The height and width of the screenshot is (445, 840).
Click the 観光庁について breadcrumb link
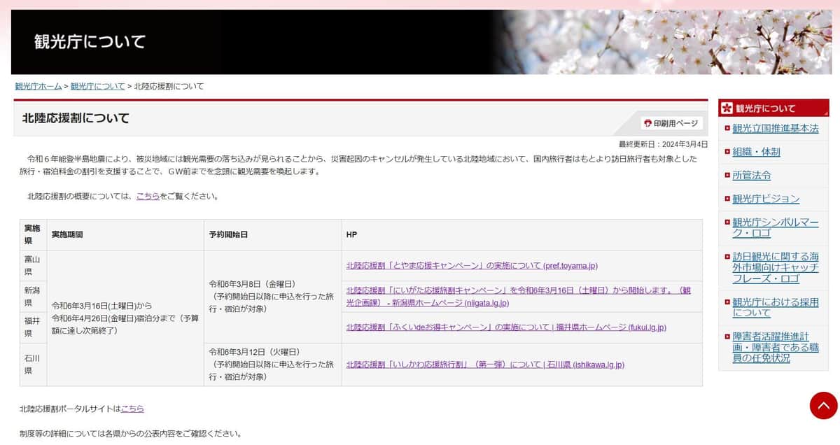pyautogui.click(x=97, y=85)
